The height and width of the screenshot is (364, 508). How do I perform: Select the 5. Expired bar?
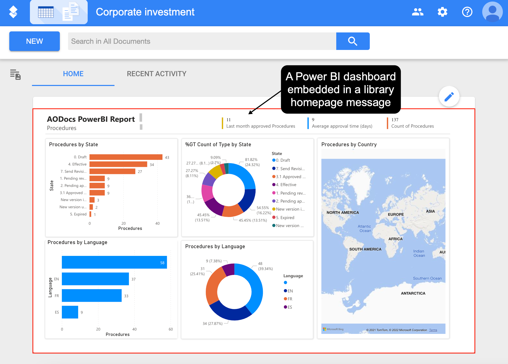[90, 214]
